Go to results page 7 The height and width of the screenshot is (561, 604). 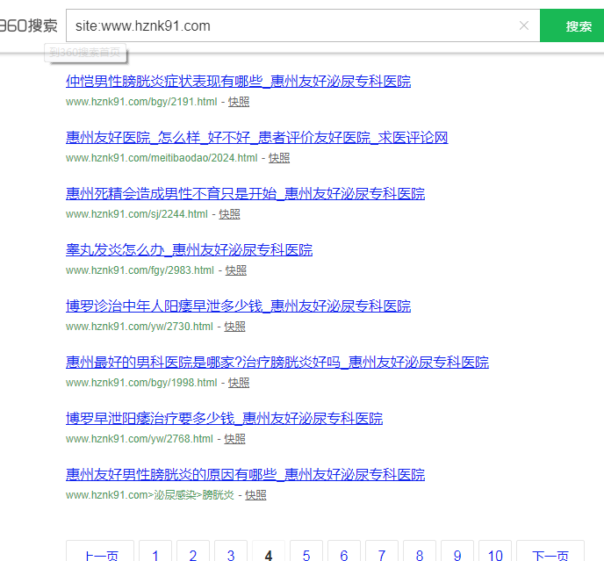pos(382,551)
